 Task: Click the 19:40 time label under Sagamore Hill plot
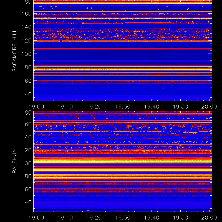[x=152, y=107]
